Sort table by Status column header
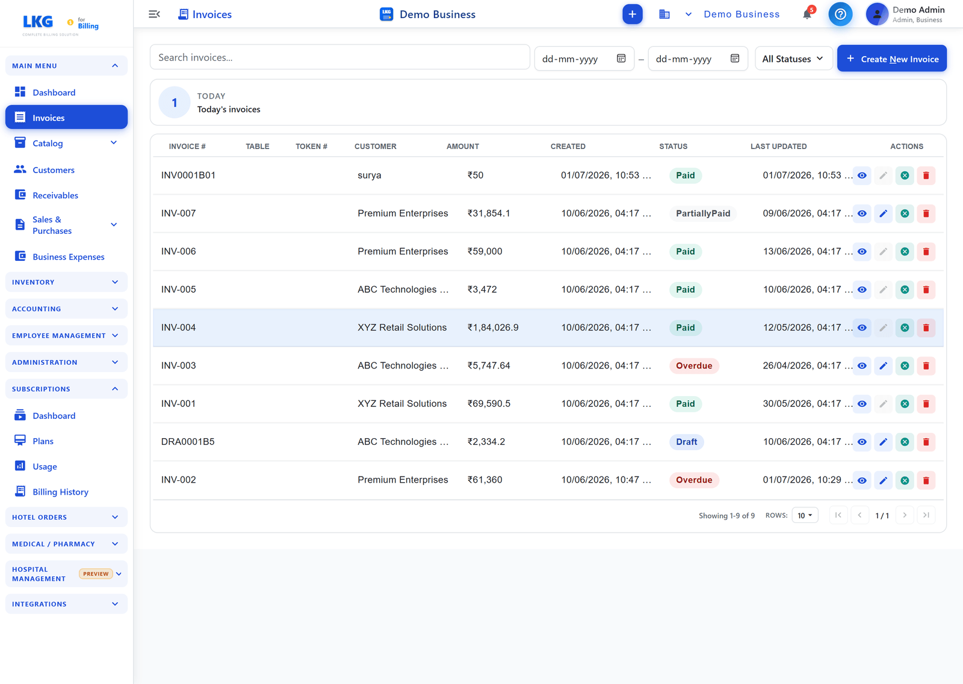Image resolution: width=963 pixels, height=684 pixels. (673, 146)
